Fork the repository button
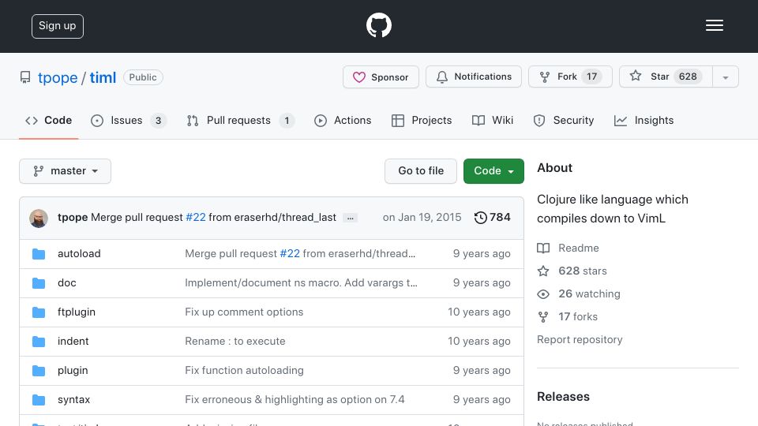The image size is (758, 426). coord(570,77)
